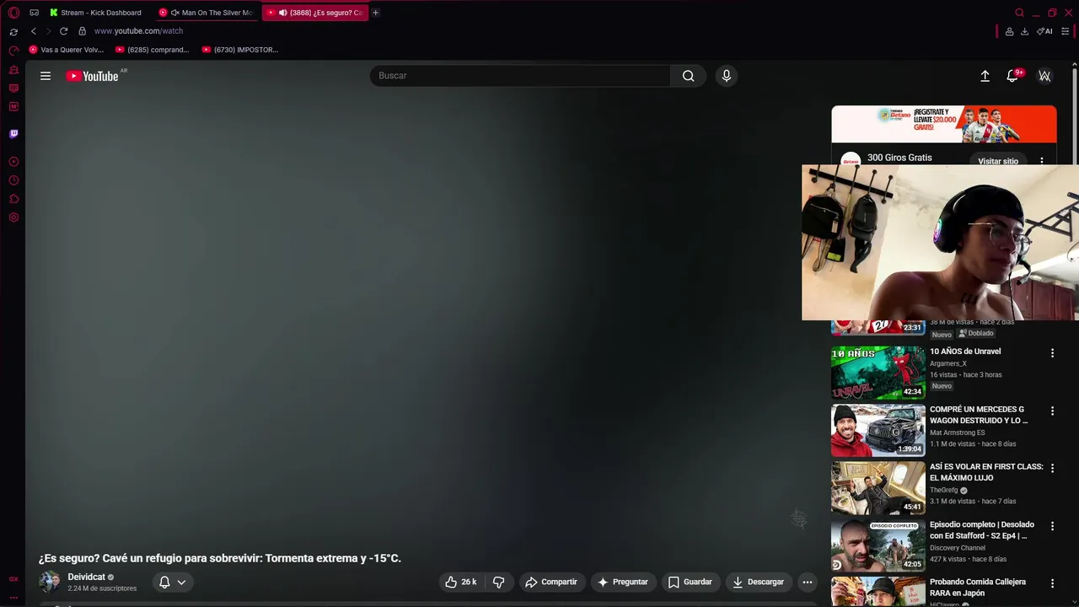Open Discovery Channel channel link

click(958, 548)
